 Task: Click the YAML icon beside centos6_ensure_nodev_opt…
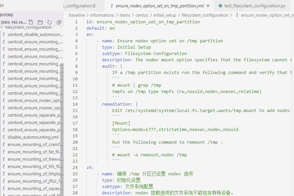[x=4, y=100]
